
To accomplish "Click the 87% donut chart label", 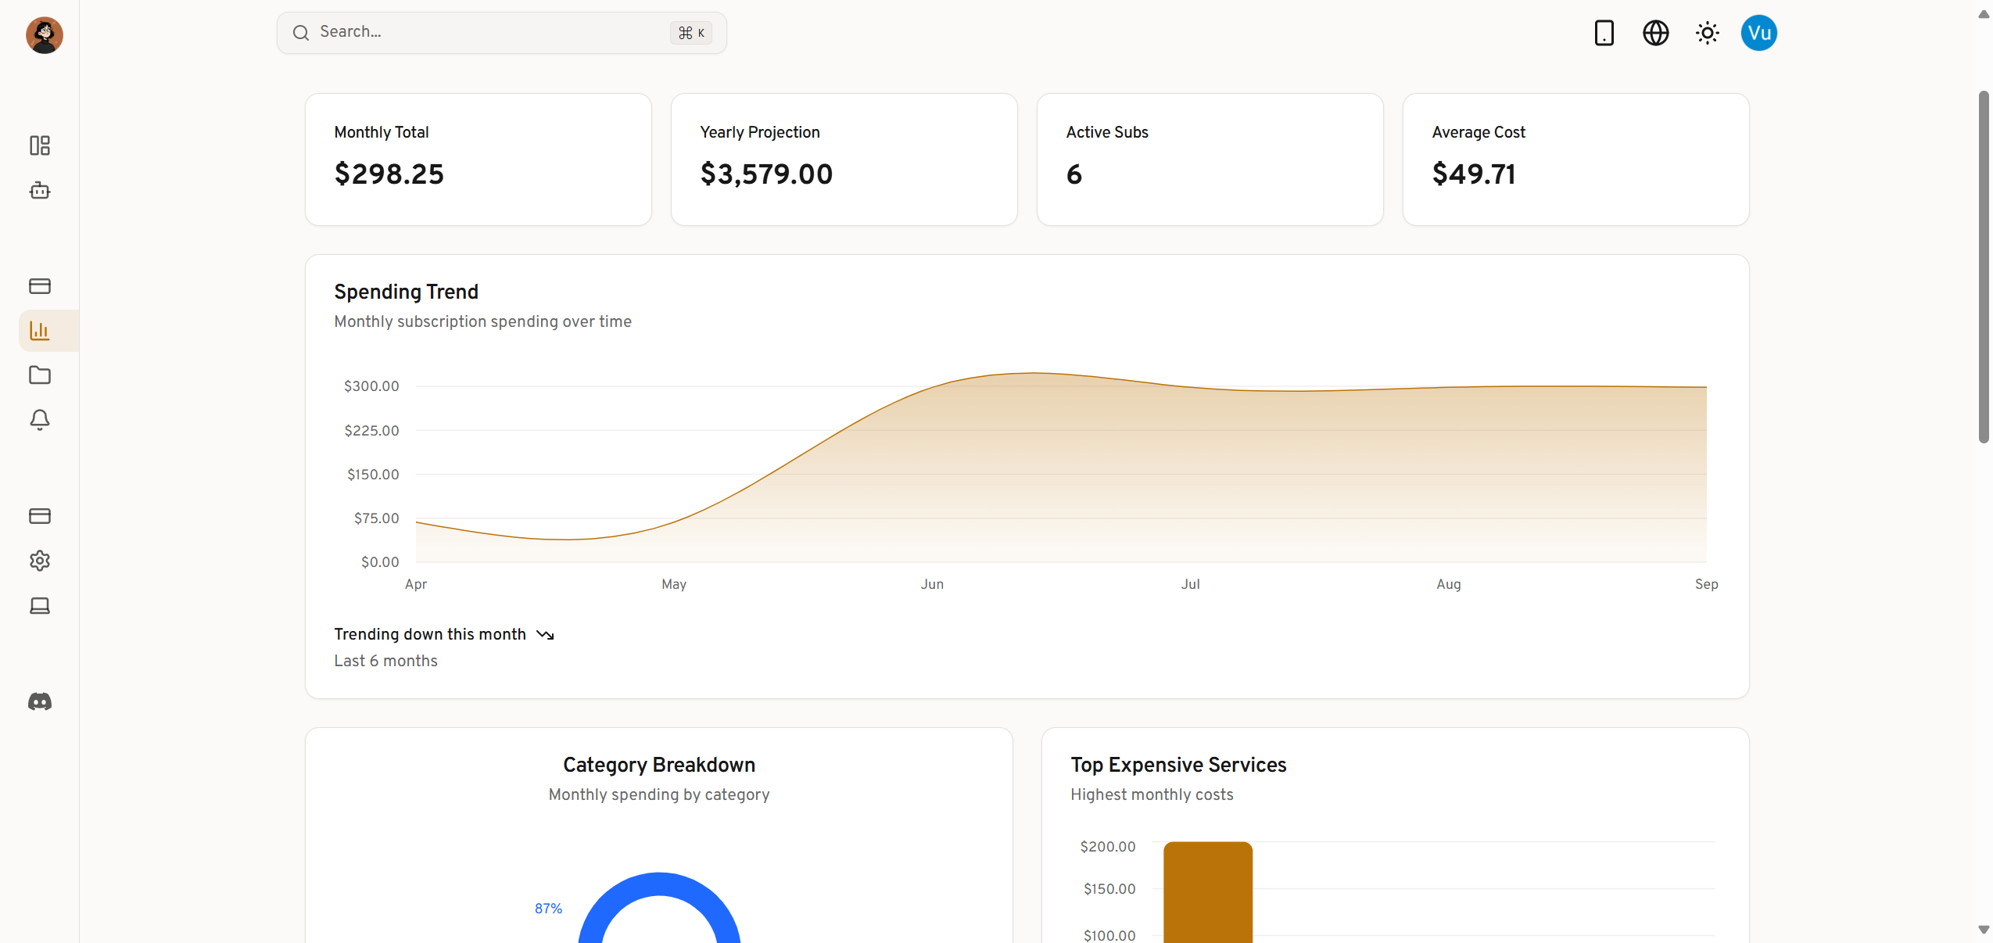I will [549, 909].
